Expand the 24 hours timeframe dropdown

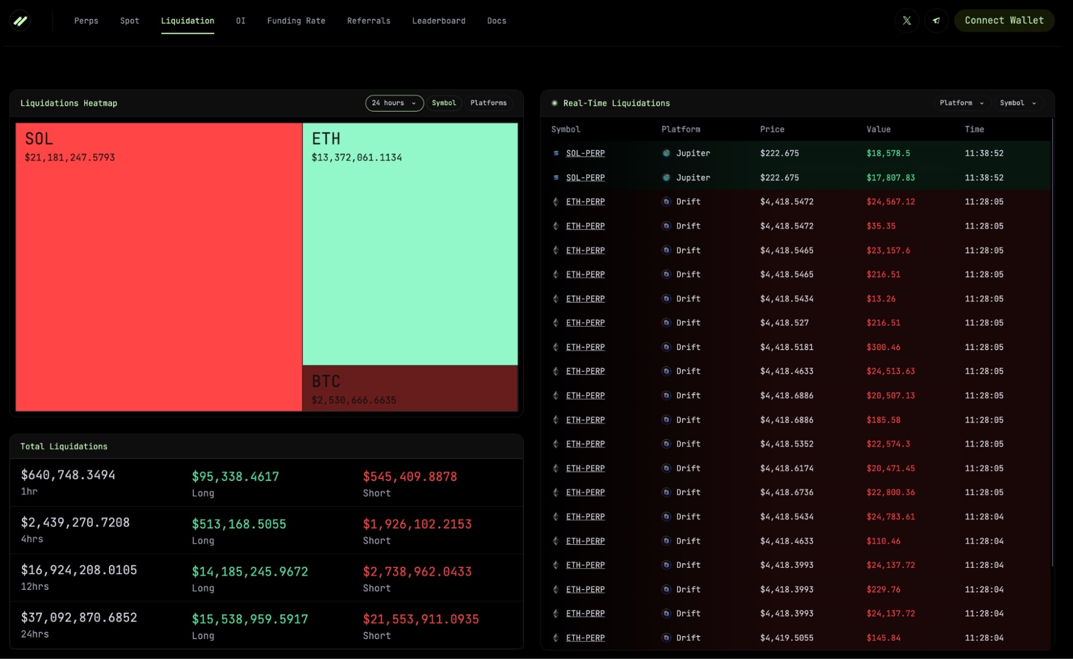coord(394,103)
